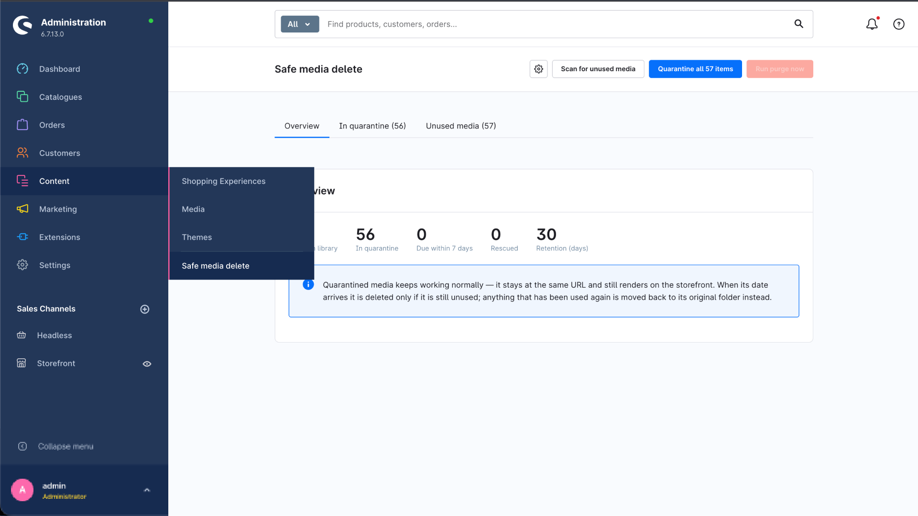
Task: Click the Shopware logo icon
Action: [x=22, y=25]
